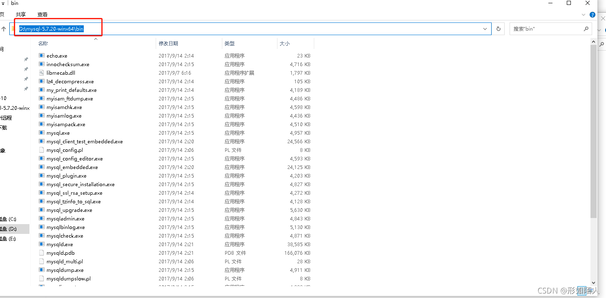Click the mysql_plugin.exe icon
606x298 pixels.
coord(41,176)
